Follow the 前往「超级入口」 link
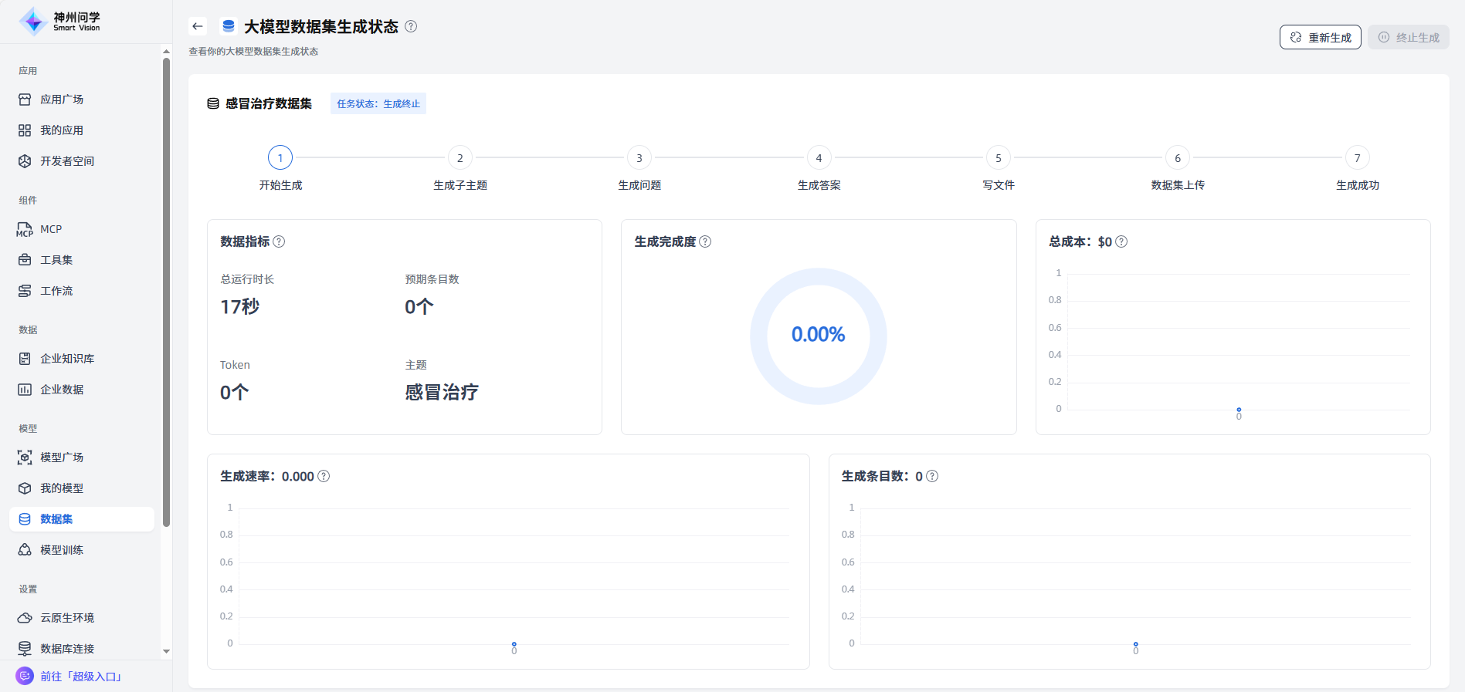The width and height of the screenshot is (1465, 692). (x=80, y=677)
